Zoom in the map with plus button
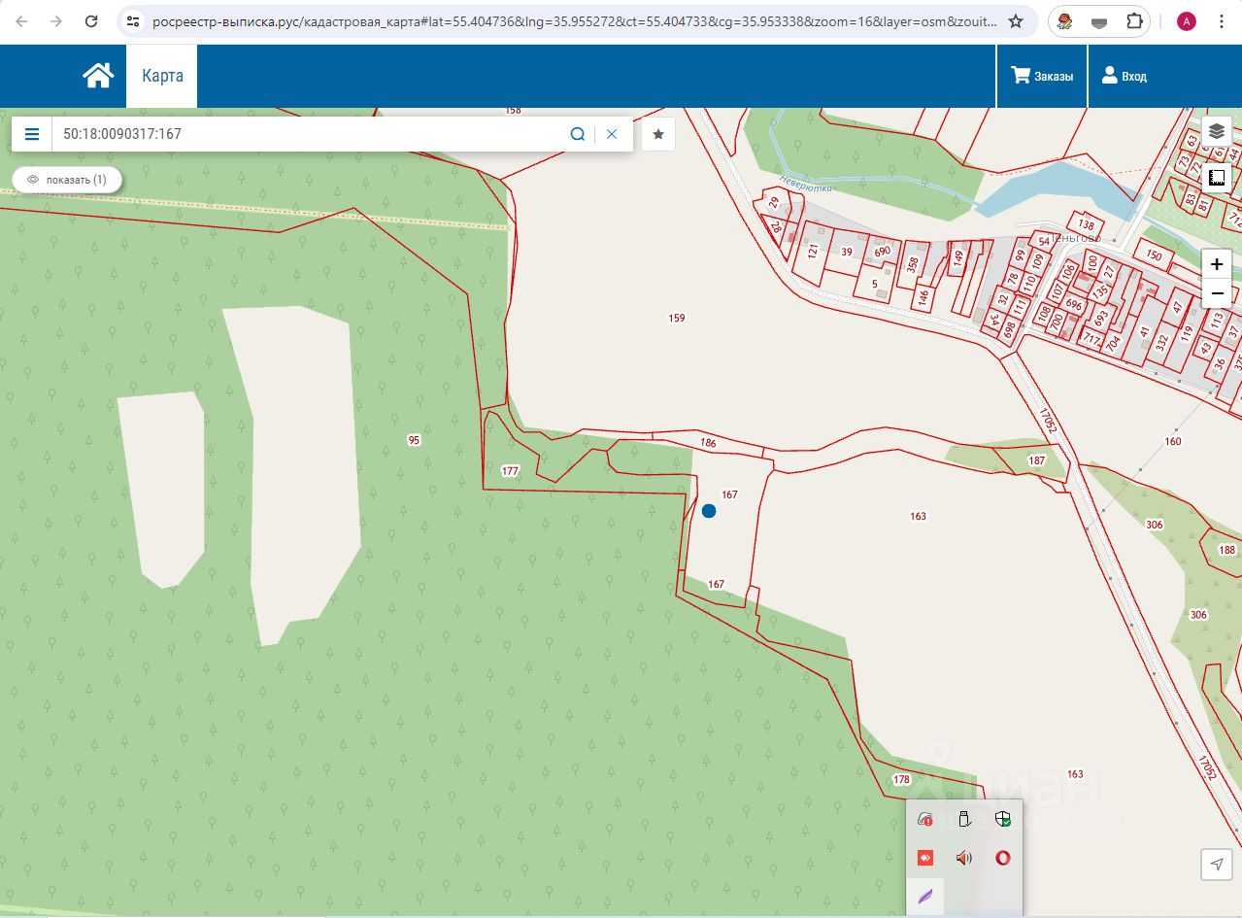Screen dimensions: 1242x918 click(1216, 264)
